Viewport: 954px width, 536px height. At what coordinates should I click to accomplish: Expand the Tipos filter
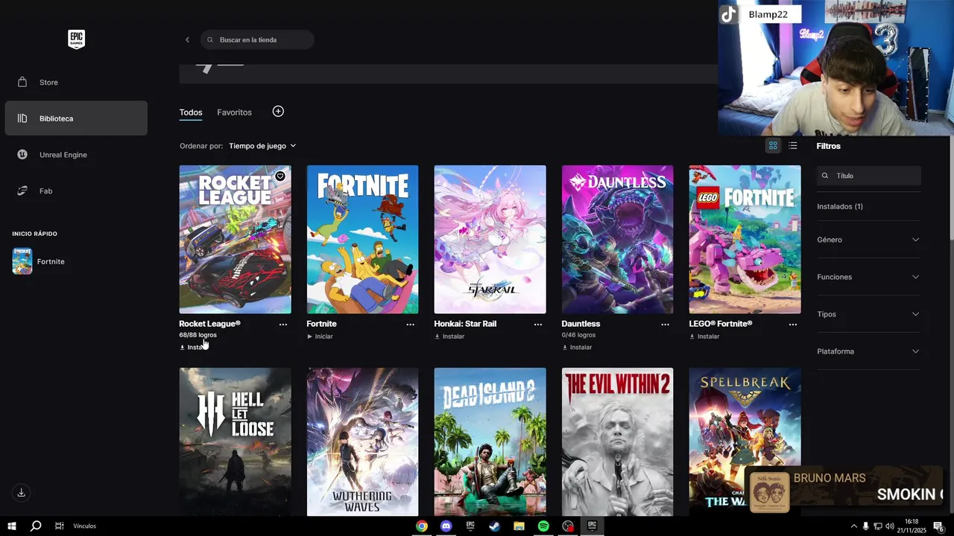point(869,314)
